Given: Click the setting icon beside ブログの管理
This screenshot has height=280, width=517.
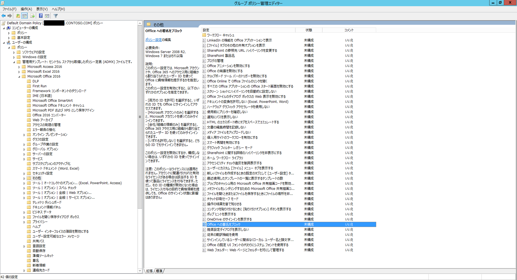Looking at the screenshot, I should [x=204, y=61].
